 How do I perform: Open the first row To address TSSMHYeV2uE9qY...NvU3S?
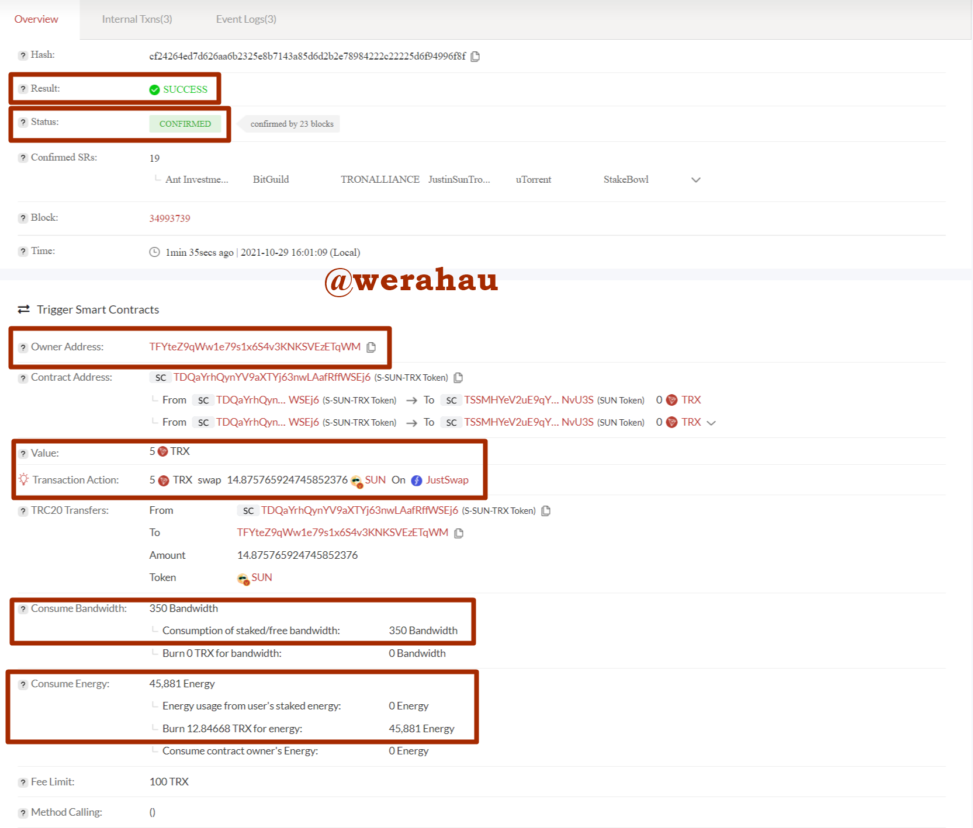pyautogui.click(x=529, y=400)
